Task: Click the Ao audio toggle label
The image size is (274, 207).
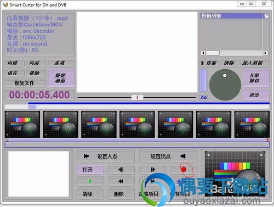Action: (x=203, y=98)
